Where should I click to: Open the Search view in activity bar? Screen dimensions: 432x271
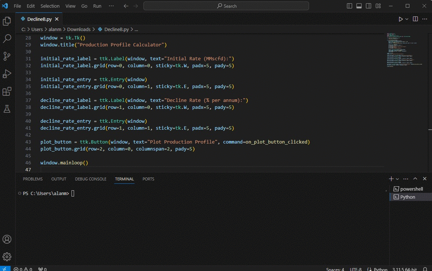point(7,39)
